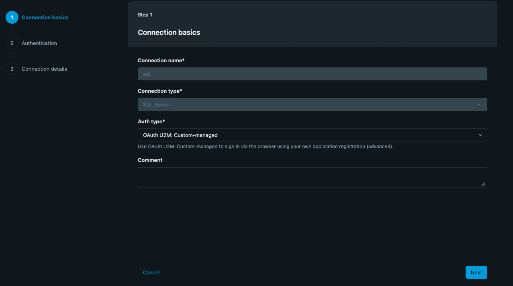Click step 2 circle icon in the stepper
This screenshot has height=286, width=513.
(x=12, y=43)
